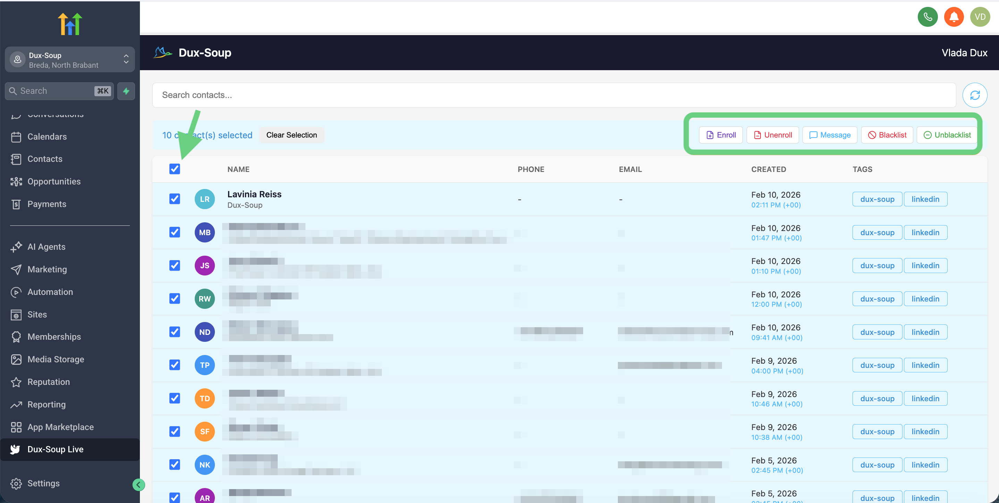The width and height of the screenshot is (999, 503).
Task: Click the JS contact avatar
Action: coord(205,265)
